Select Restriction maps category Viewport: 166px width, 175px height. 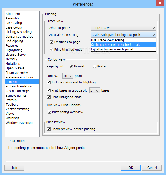pos(22,91)
